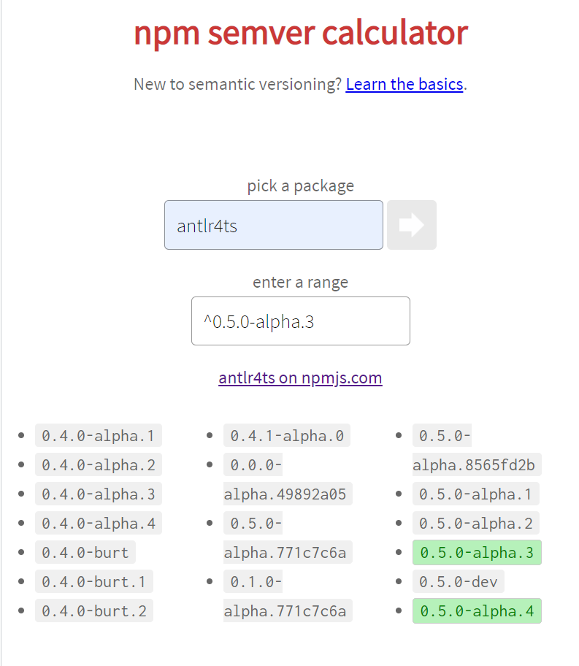Select version 0.4.0-alpha.2

pyautogui.click(x=98, y=464)
